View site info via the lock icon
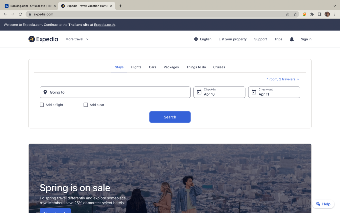This screenshot has height=213, width=340. pyautogui.click(x=30, y=14)
